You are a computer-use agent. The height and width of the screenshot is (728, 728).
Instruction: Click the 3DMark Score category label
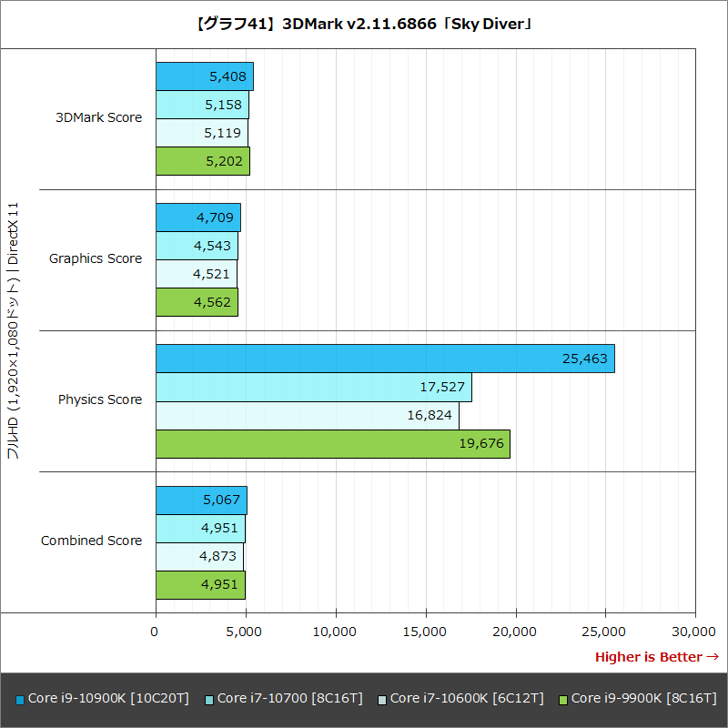coord(99,117)
